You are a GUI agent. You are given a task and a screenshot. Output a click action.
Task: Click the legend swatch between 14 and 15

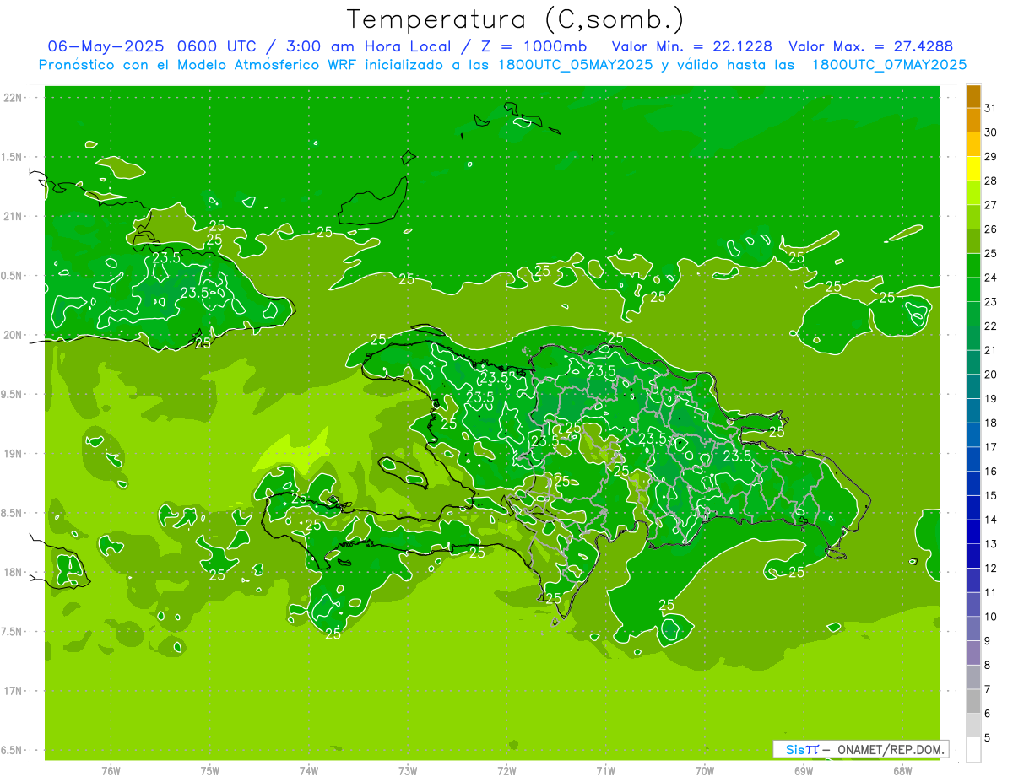(973, 507)
